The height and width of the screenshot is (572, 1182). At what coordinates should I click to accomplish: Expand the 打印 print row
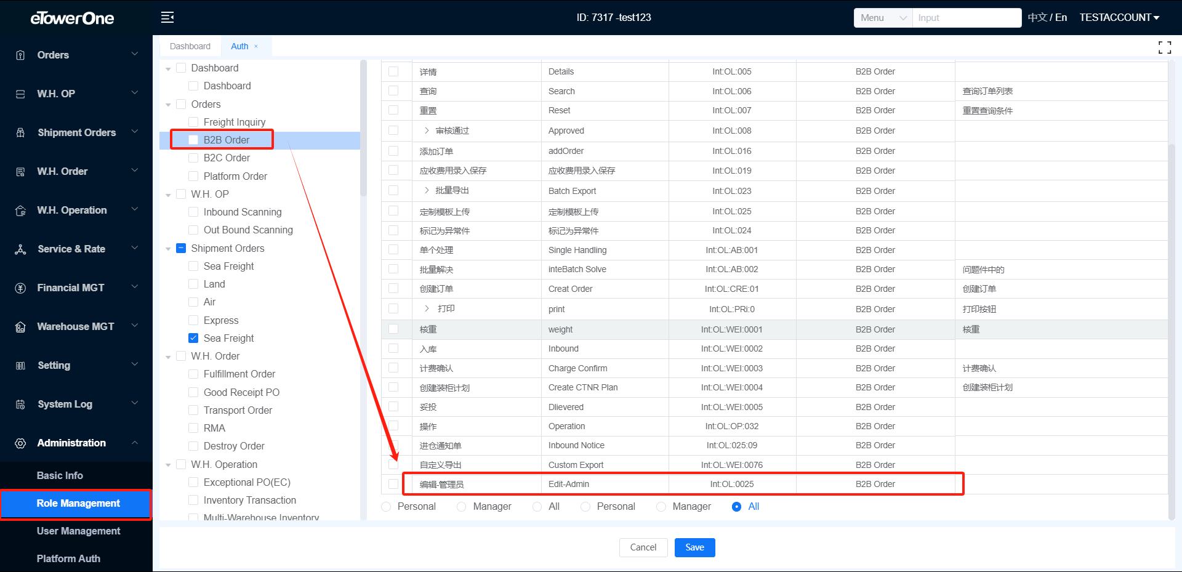[x=427, y=308]
